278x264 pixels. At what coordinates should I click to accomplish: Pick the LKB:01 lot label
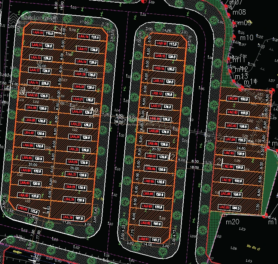[x=144, y=239]
